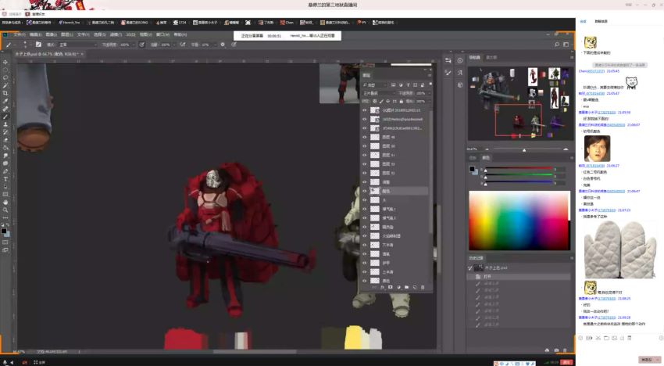Select the Eraser tool

pos(5,140)
